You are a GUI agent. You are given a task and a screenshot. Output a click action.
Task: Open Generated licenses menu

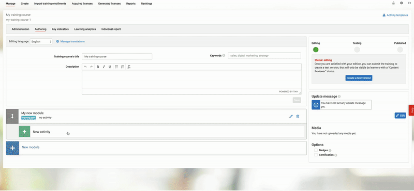tap(109, 4)
